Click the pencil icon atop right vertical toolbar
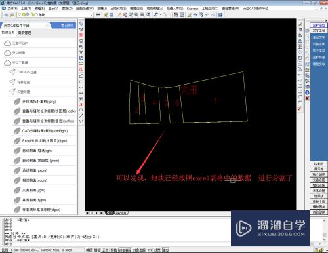Screen dimensions: 328x253 300,24
